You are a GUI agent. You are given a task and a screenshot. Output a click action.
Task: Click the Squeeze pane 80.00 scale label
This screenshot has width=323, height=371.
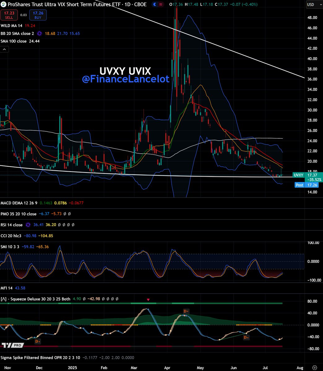coord(312,301)
